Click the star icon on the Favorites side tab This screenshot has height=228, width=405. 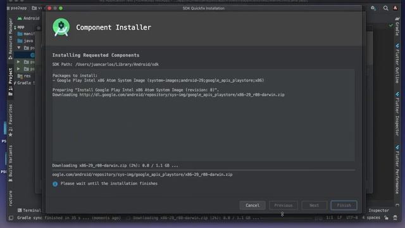pos(10,135)
